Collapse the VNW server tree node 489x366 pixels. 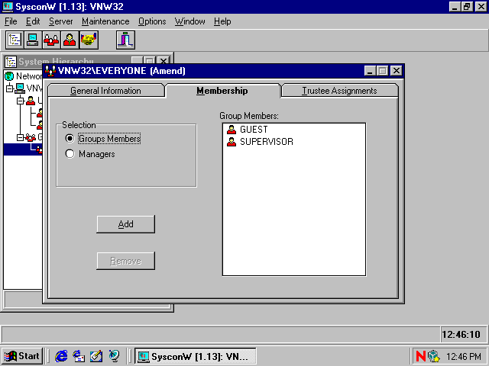(x=10, y=88)
